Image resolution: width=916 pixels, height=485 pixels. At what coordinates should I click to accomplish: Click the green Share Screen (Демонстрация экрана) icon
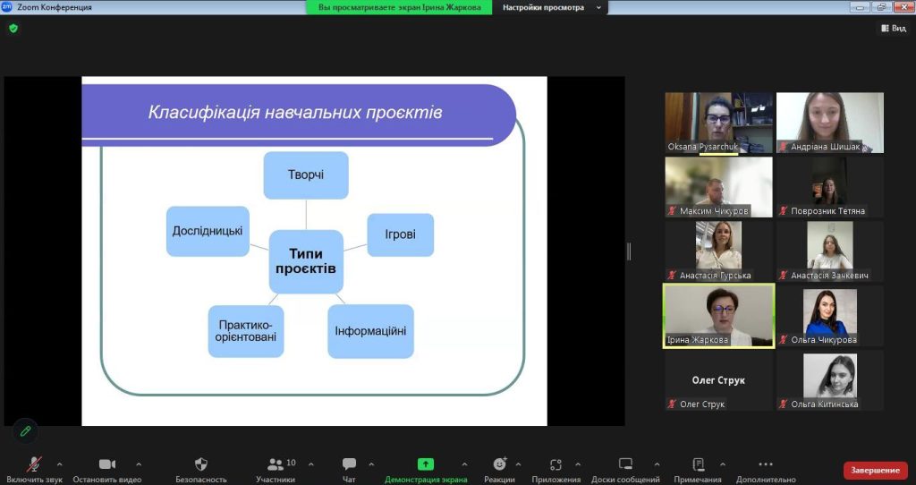pos(426,464)
